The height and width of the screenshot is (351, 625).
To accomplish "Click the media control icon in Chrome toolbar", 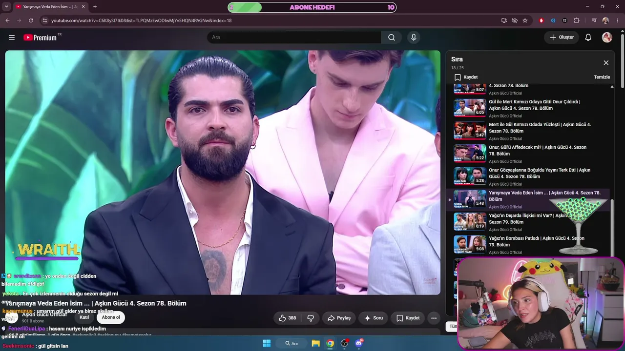I will coord(594,20).
